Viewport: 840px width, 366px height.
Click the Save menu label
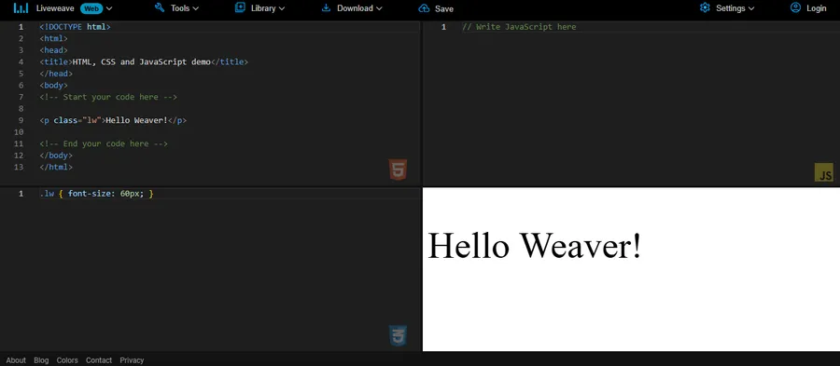(x=444, y=8)
